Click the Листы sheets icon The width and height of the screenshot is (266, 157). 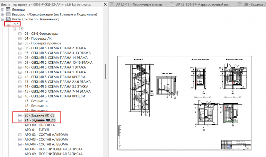pyautogui.click(x=8, y=19)
